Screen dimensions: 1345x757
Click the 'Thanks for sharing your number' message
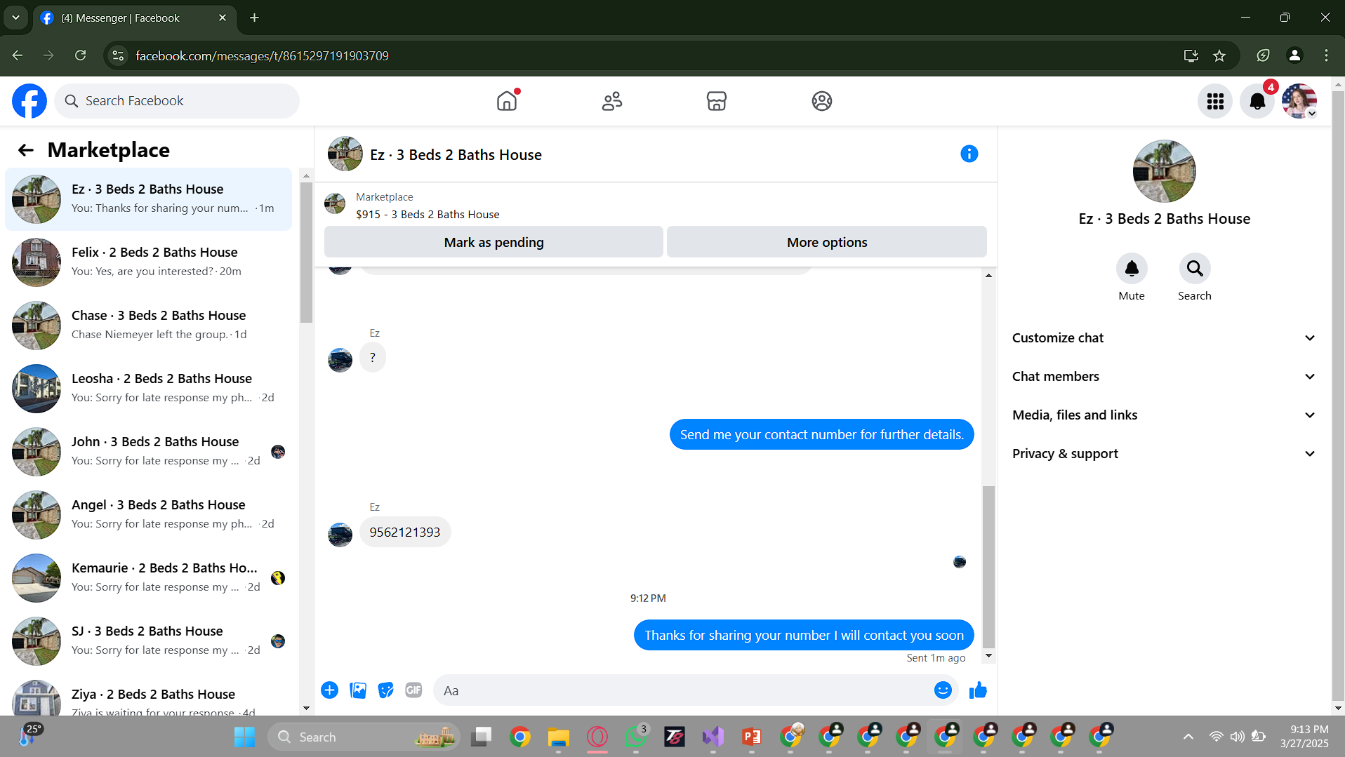pyautogui.click(x=804, y=636)
